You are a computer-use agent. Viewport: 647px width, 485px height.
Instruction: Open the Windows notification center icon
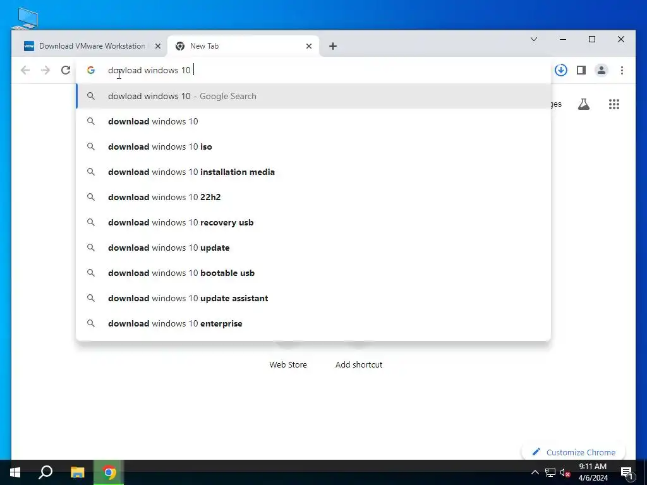click(627, 472)
